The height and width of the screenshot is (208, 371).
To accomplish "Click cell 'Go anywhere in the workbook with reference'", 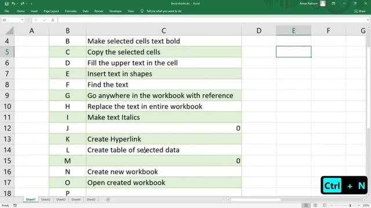I will click(163, 95).
